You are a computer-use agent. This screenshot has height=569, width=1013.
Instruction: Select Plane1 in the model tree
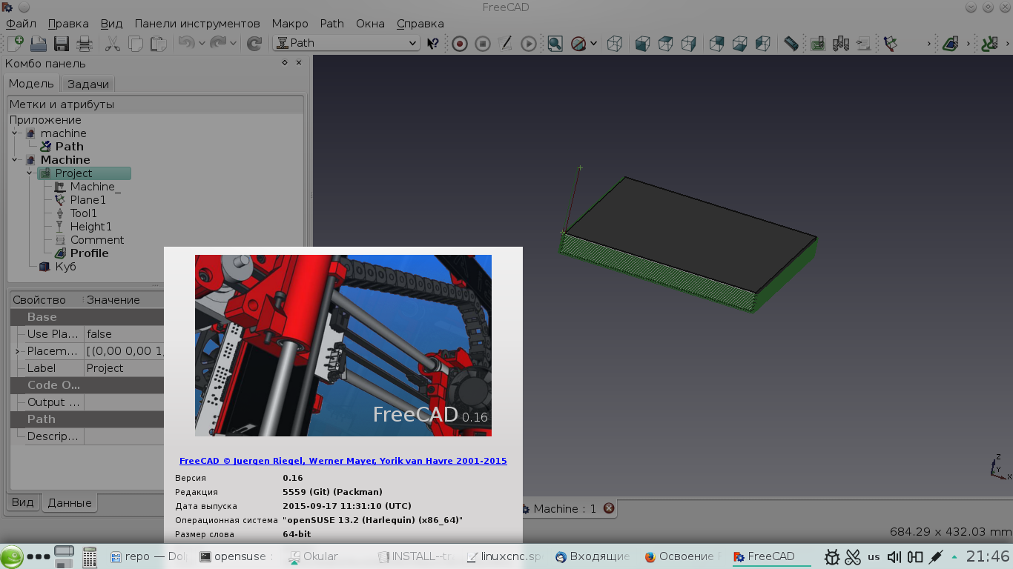tap(88, 200)
